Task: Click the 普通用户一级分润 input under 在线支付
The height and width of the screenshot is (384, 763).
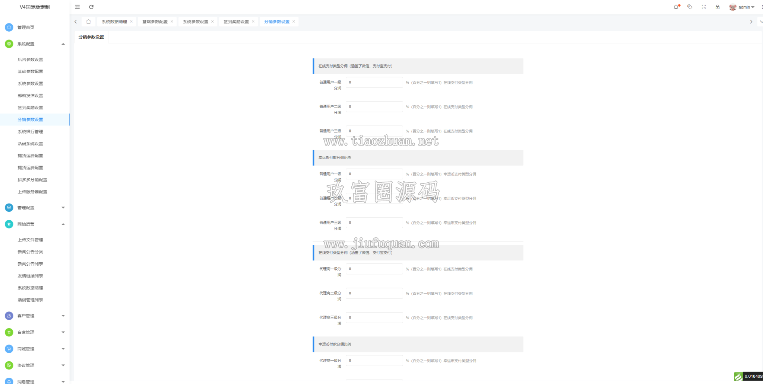Action: tap(374, 82)
